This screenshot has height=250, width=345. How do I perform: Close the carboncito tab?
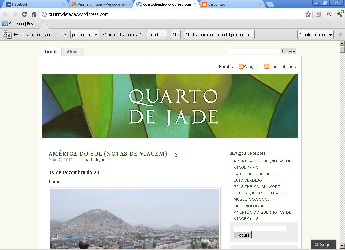[x=260, y=4]
